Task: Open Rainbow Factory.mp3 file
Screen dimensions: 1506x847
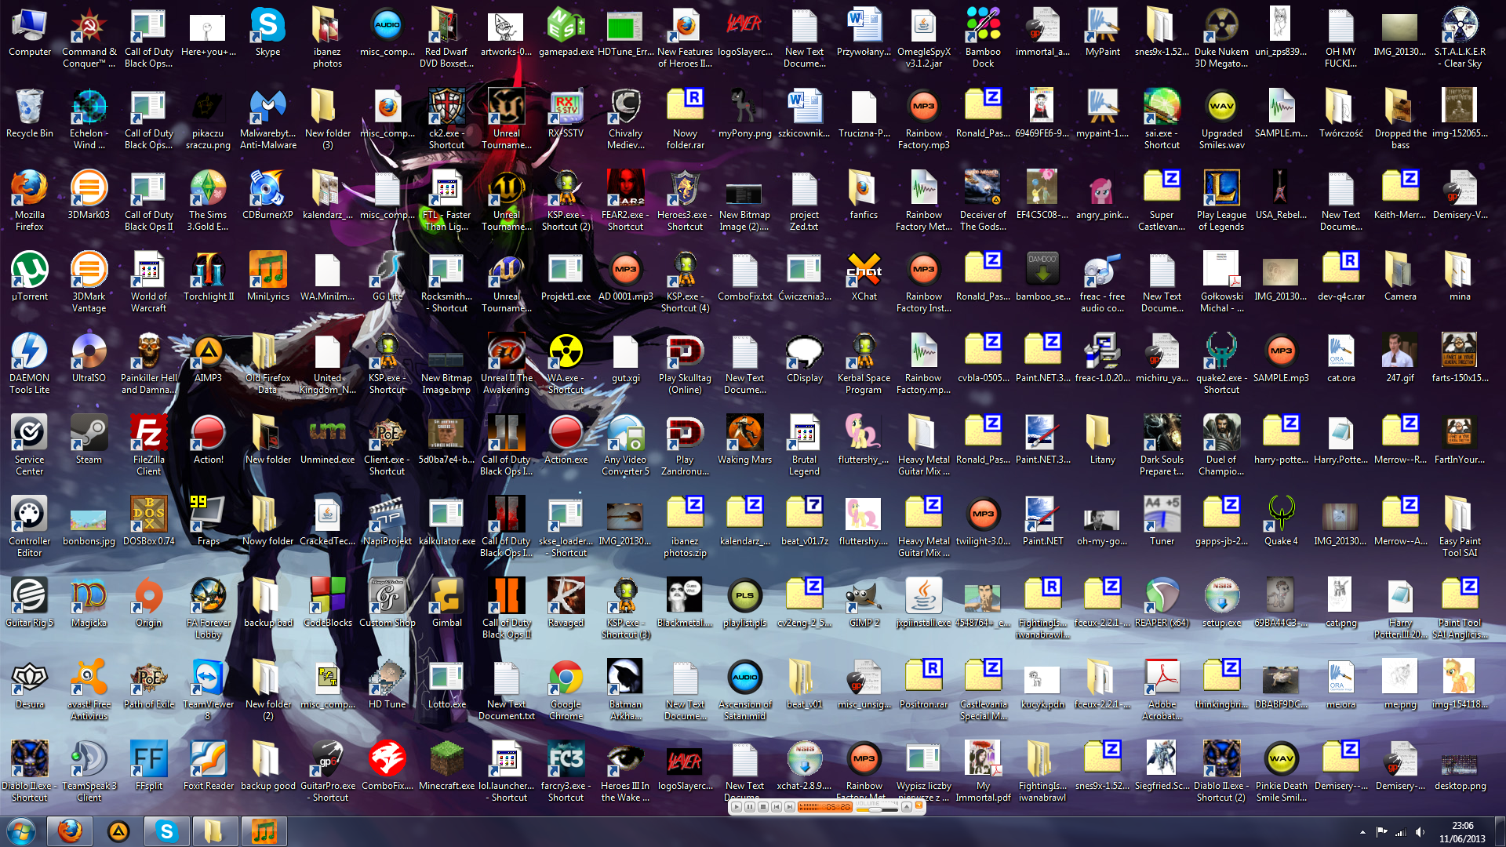Action: [x=923, y=119]
